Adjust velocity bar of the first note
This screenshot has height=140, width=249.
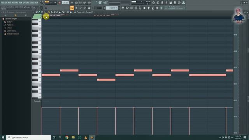tap(42, 121)
